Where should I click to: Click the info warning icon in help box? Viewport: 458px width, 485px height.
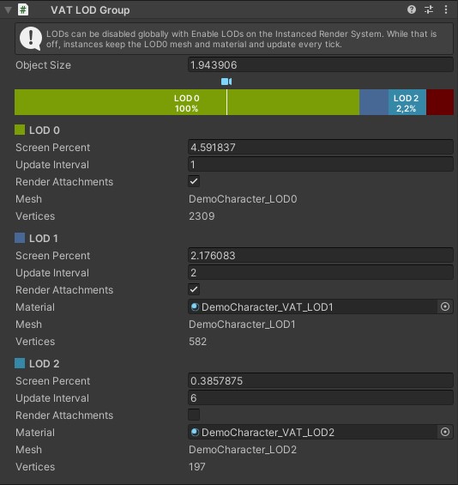[x=31, y=39]
